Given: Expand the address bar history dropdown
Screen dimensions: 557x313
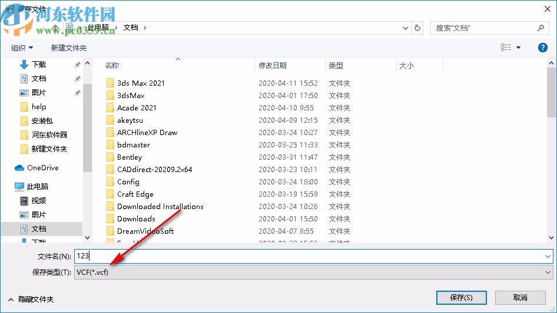Looking at the screenshot, I should pyautogui.click(x=405, y=28).
